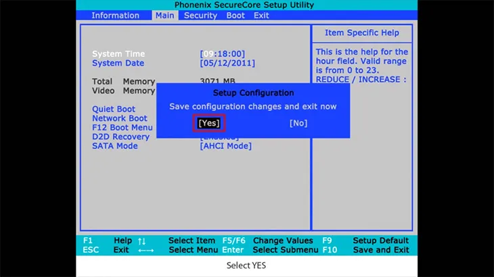Click the active Main tab
This screenshot has width=494, height=277.
tap(164, 16)
